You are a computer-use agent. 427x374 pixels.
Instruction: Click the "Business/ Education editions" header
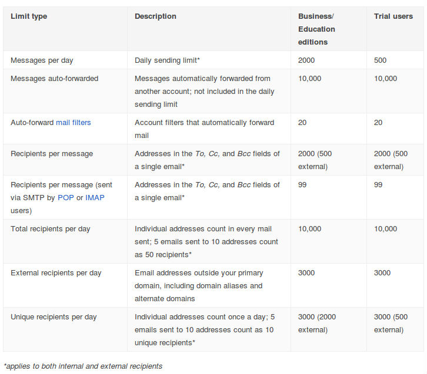pos(316,29)
